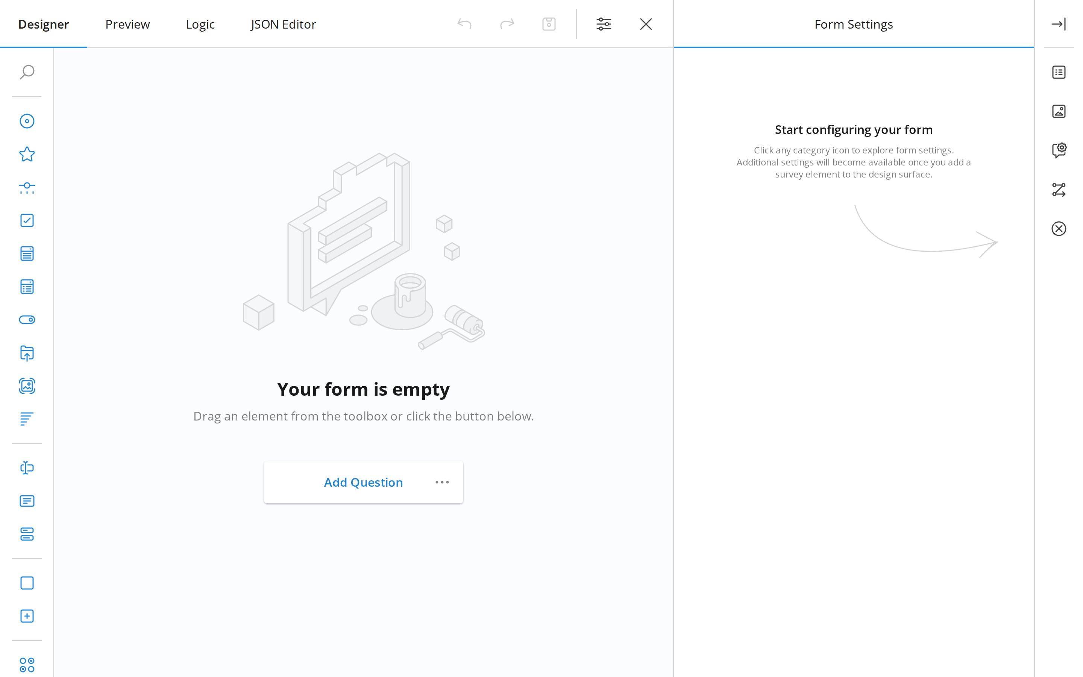This screenshot has width=1083, height=677.
Task: Go to the Logic tab
Action: (200, 24)
